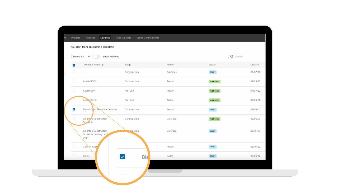Click PUBLISHED badge on Austin Dev 1
Viewport: 338px width, 190px height.
pos(214,91)
